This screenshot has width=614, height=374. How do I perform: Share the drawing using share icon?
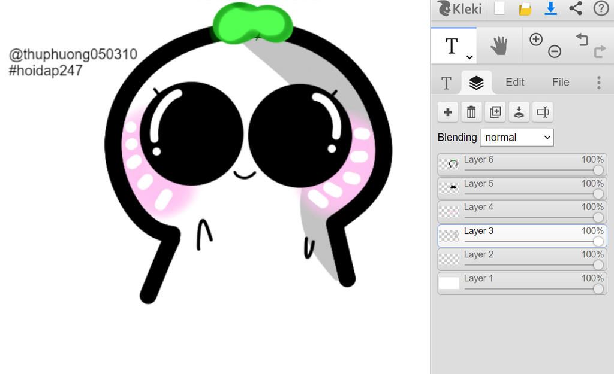pyautogui.click(x=576, y=8)
